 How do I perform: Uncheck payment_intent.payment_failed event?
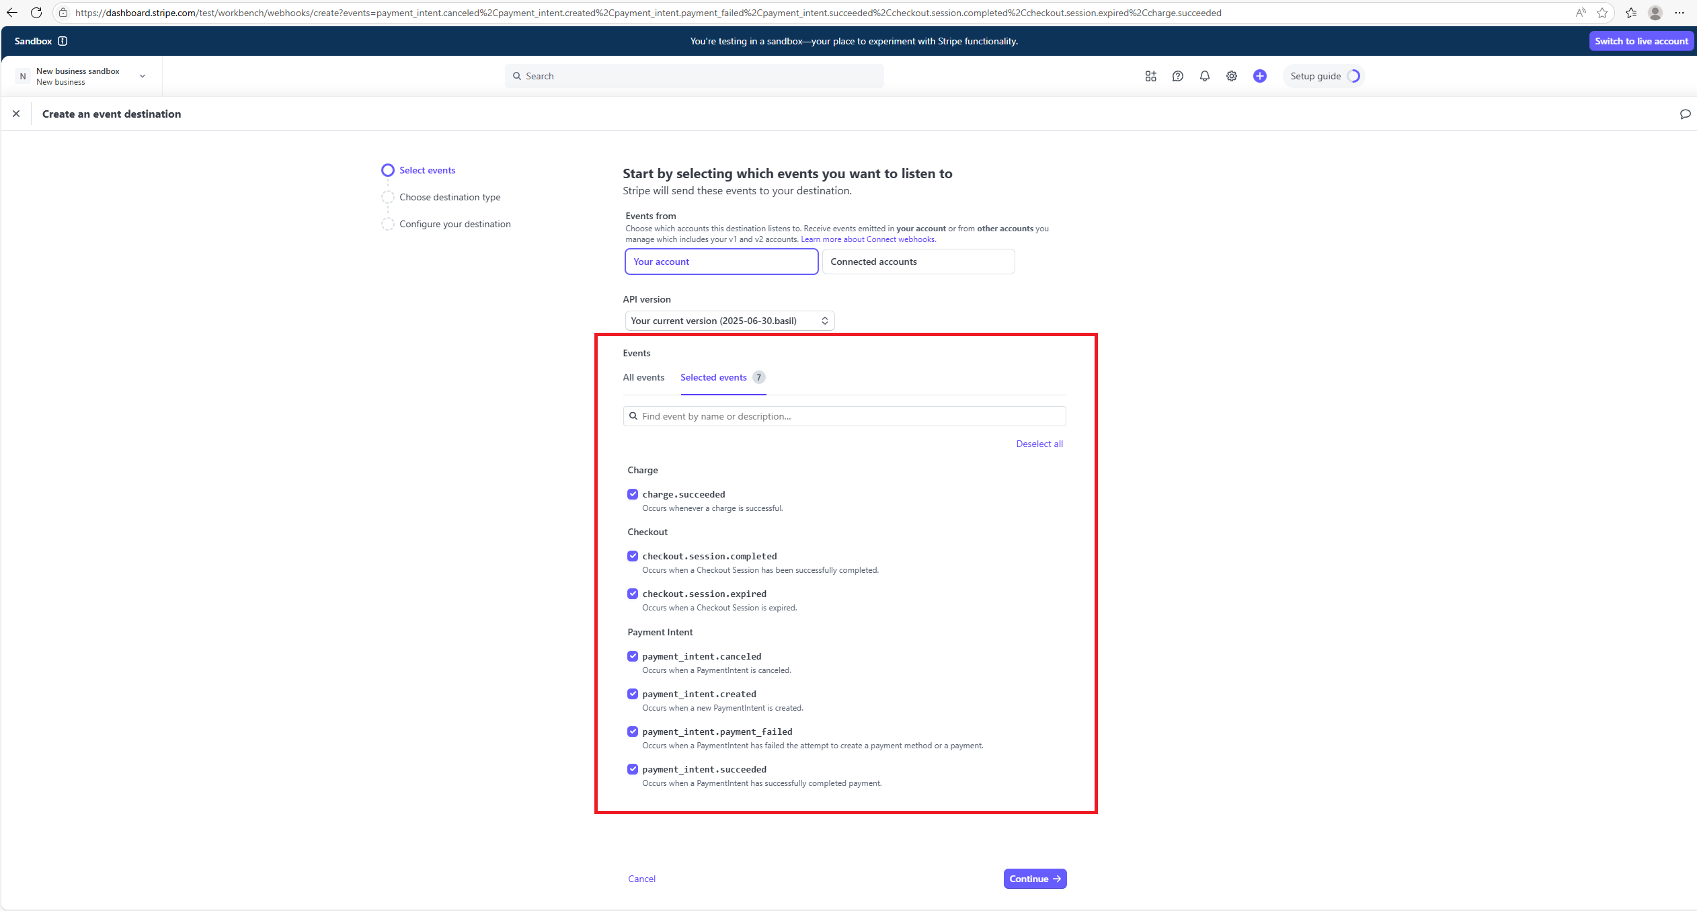(x=632, y=731)
